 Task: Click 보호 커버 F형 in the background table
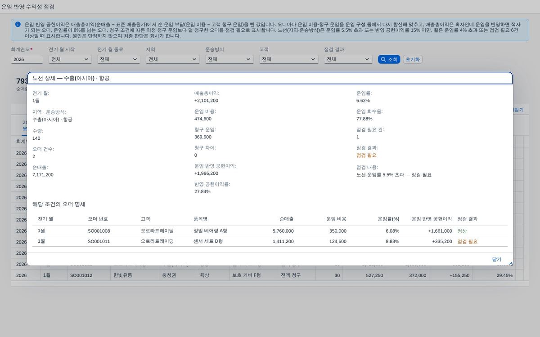click(x=246, y=275)
